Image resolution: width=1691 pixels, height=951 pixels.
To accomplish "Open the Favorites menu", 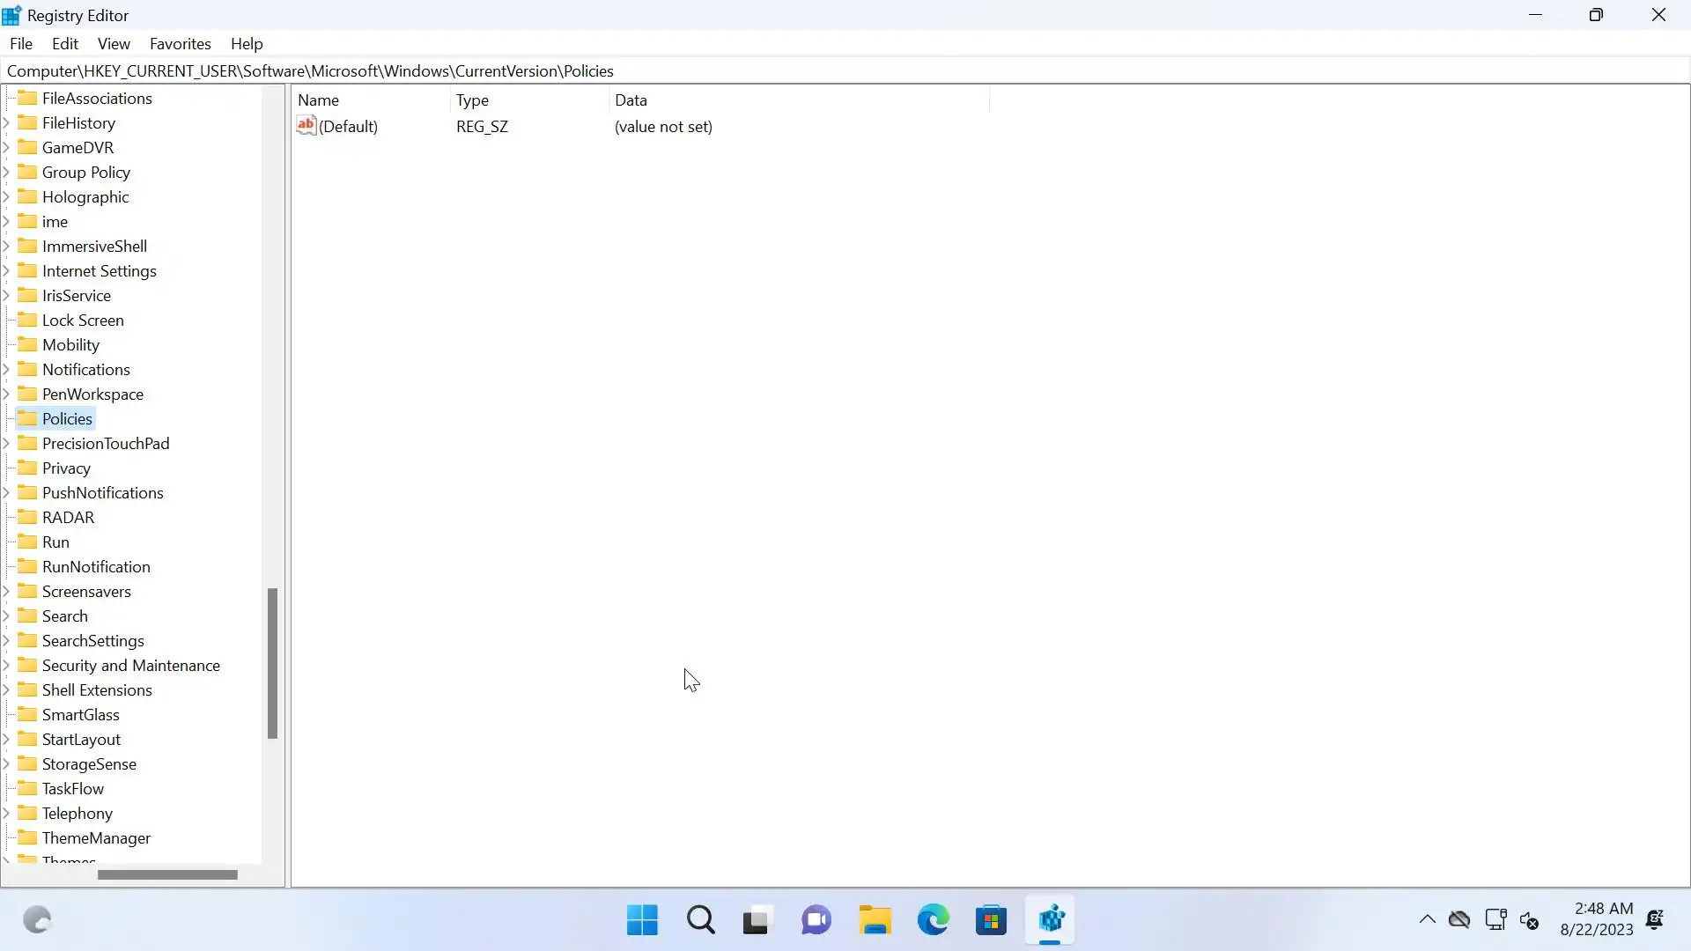I will (180, 44).
